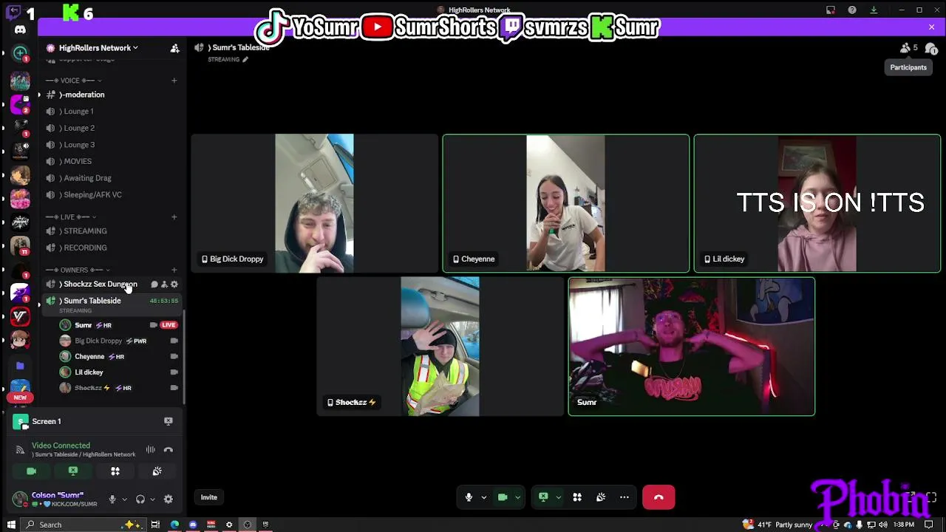Screen dimensions: 946x532
Task: Open the server folder icon in sidebar
Action: 20,366
